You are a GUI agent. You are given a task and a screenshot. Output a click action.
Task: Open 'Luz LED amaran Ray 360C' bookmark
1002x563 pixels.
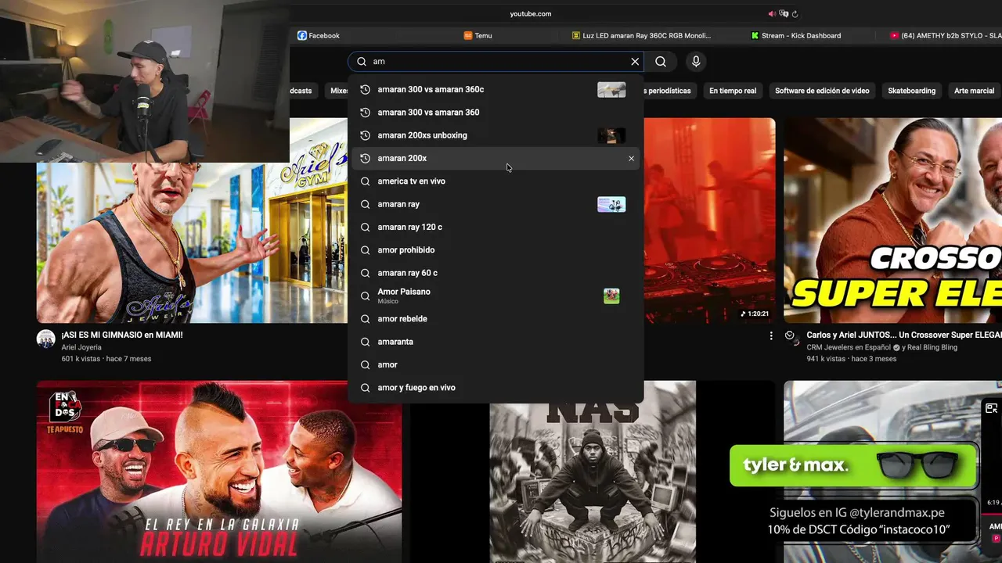coord(642,35)
